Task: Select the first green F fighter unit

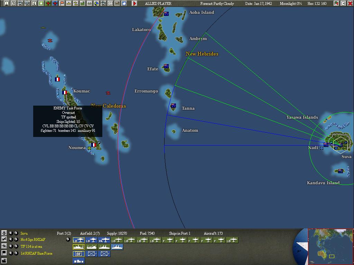Action: click(168, 240)
